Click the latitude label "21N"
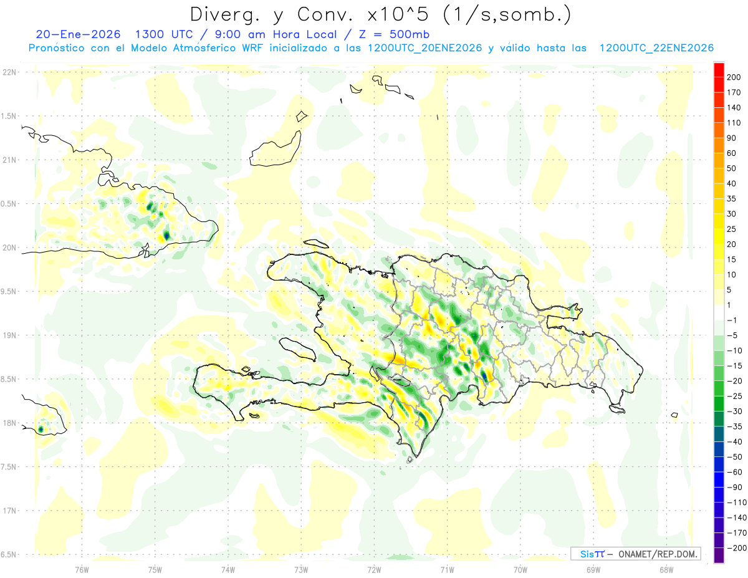Screen dimensions: 748x578 (11, 160)
